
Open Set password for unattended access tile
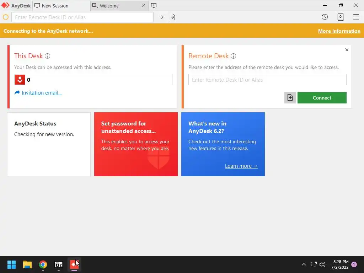coord(136,144)
